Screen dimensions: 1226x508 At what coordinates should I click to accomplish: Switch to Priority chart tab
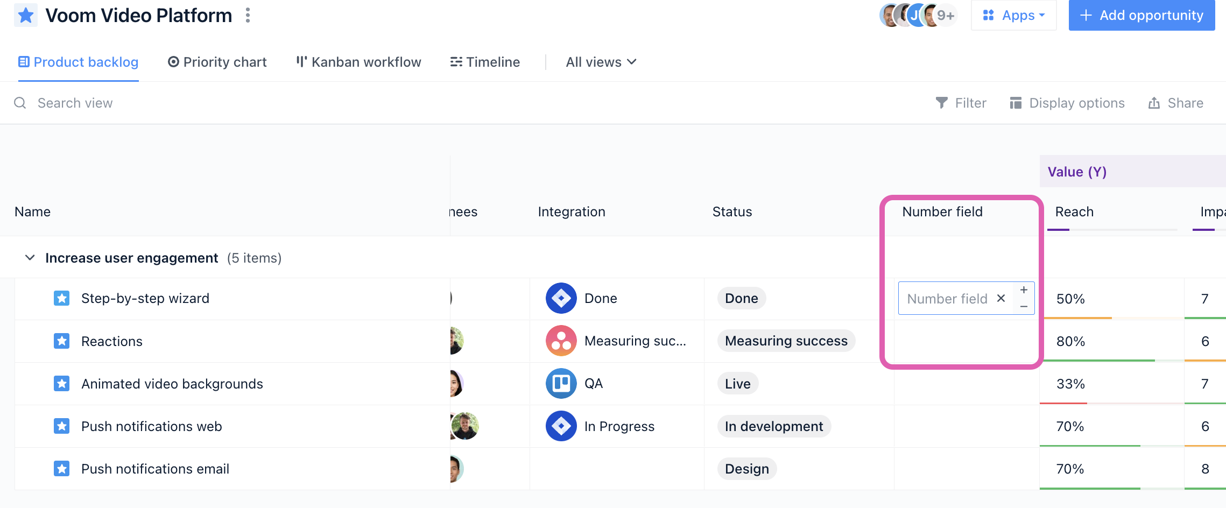point(217,62)
